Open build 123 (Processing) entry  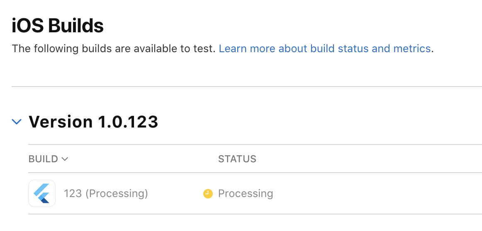[x=106, y=194]
